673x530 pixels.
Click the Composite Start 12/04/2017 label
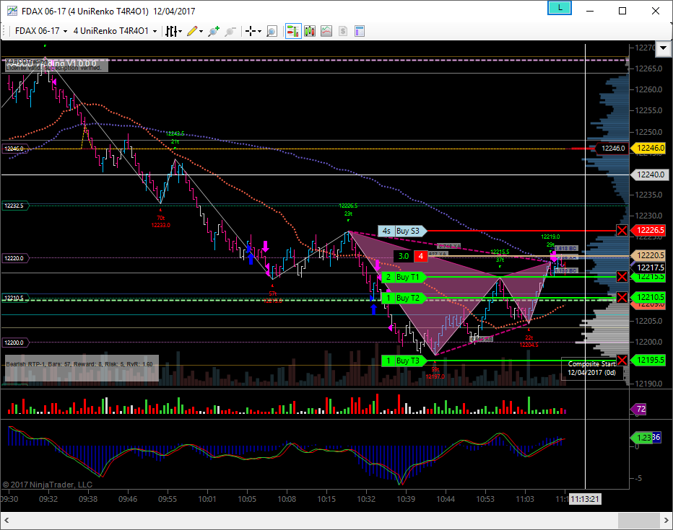point(591,368)
